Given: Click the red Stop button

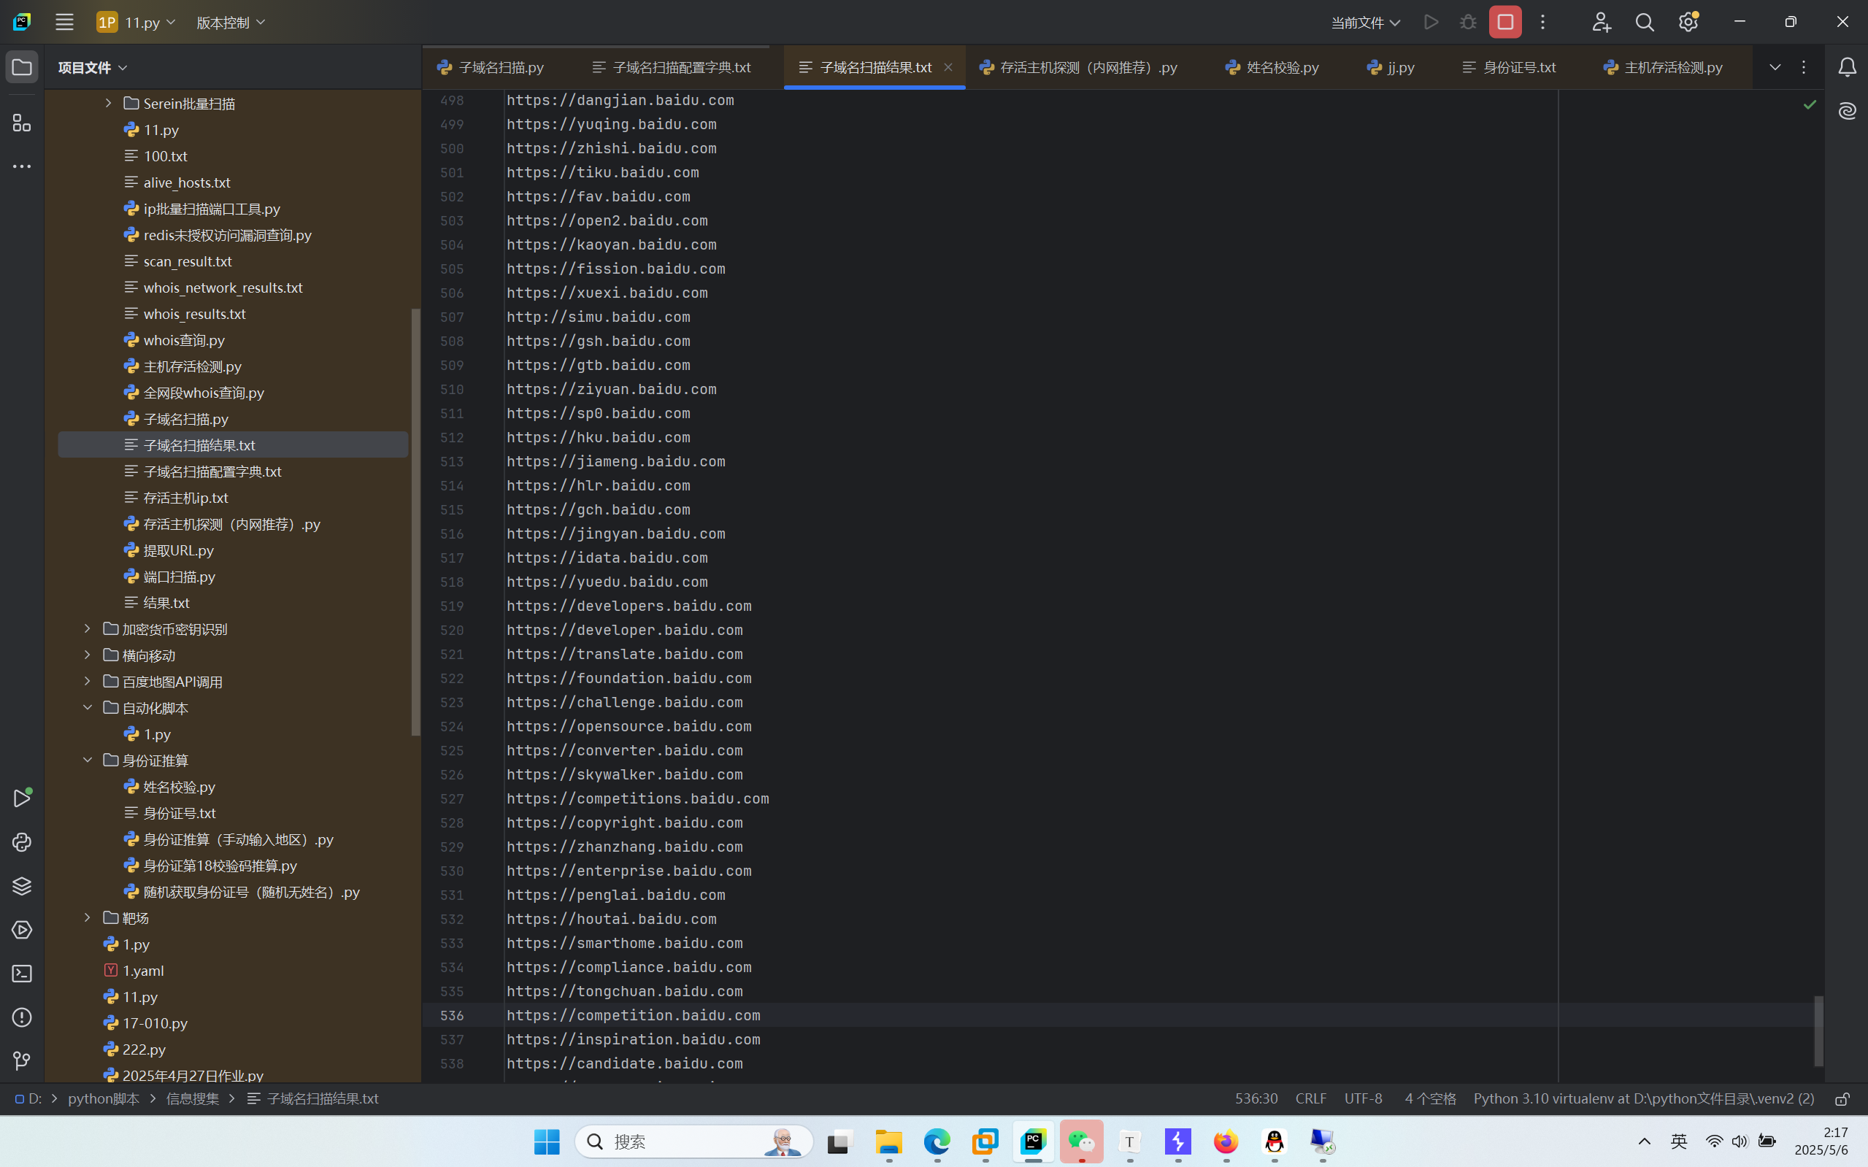Looking at the screenshot, I should coord(1504,23).
